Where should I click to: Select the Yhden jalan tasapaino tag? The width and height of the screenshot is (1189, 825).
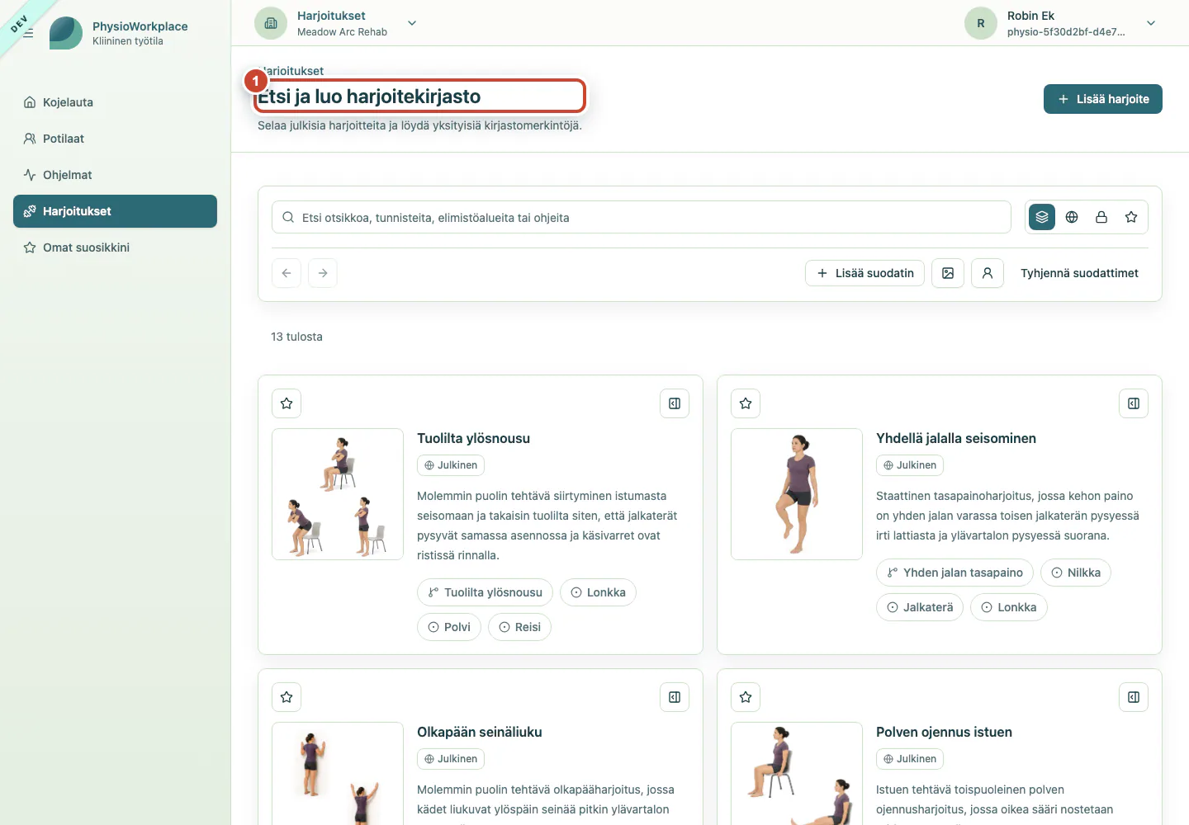pos(955,573)
